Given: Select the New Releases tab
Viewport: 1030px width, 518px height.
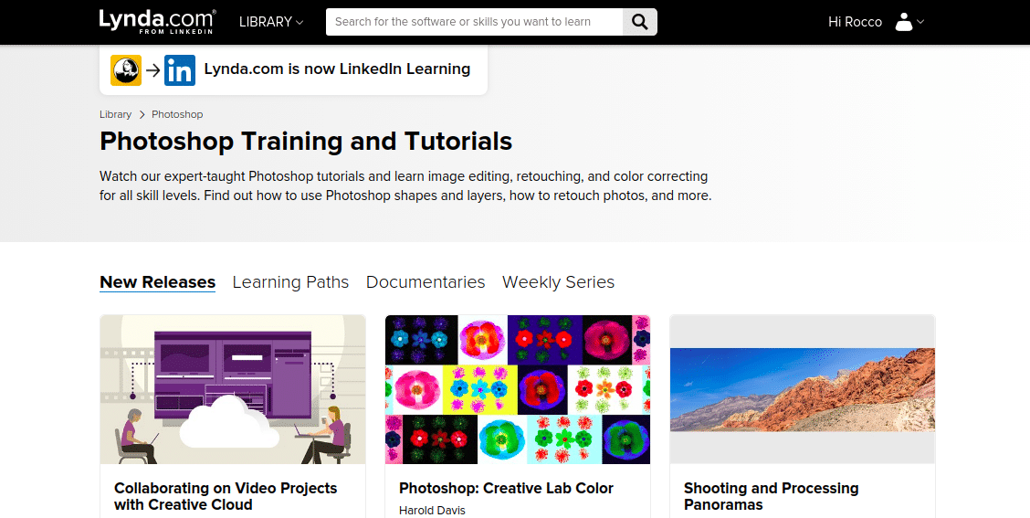Looking at the screenshot, I should pos(158,282).
